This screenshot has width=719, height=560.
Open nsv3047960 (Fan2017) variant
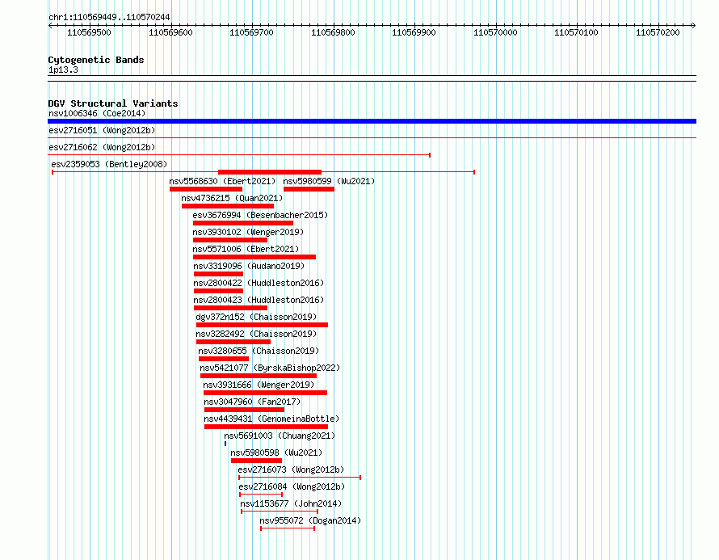pos(252,402)
